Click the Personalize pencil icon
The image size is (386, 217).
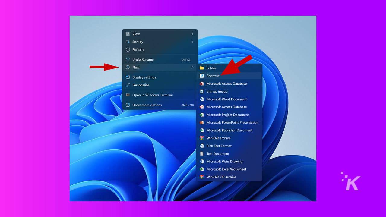[128, 85]
